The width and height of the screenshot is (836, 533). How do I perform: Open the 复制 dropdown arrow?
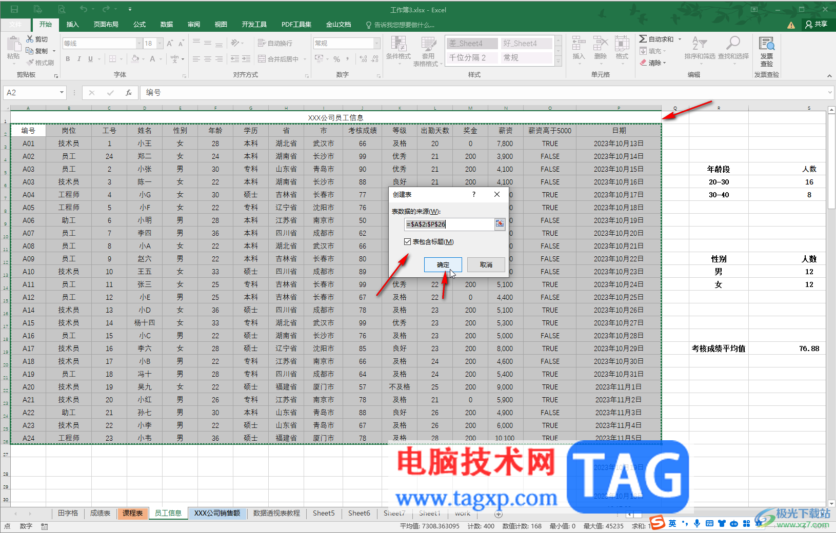coord(54,51)
